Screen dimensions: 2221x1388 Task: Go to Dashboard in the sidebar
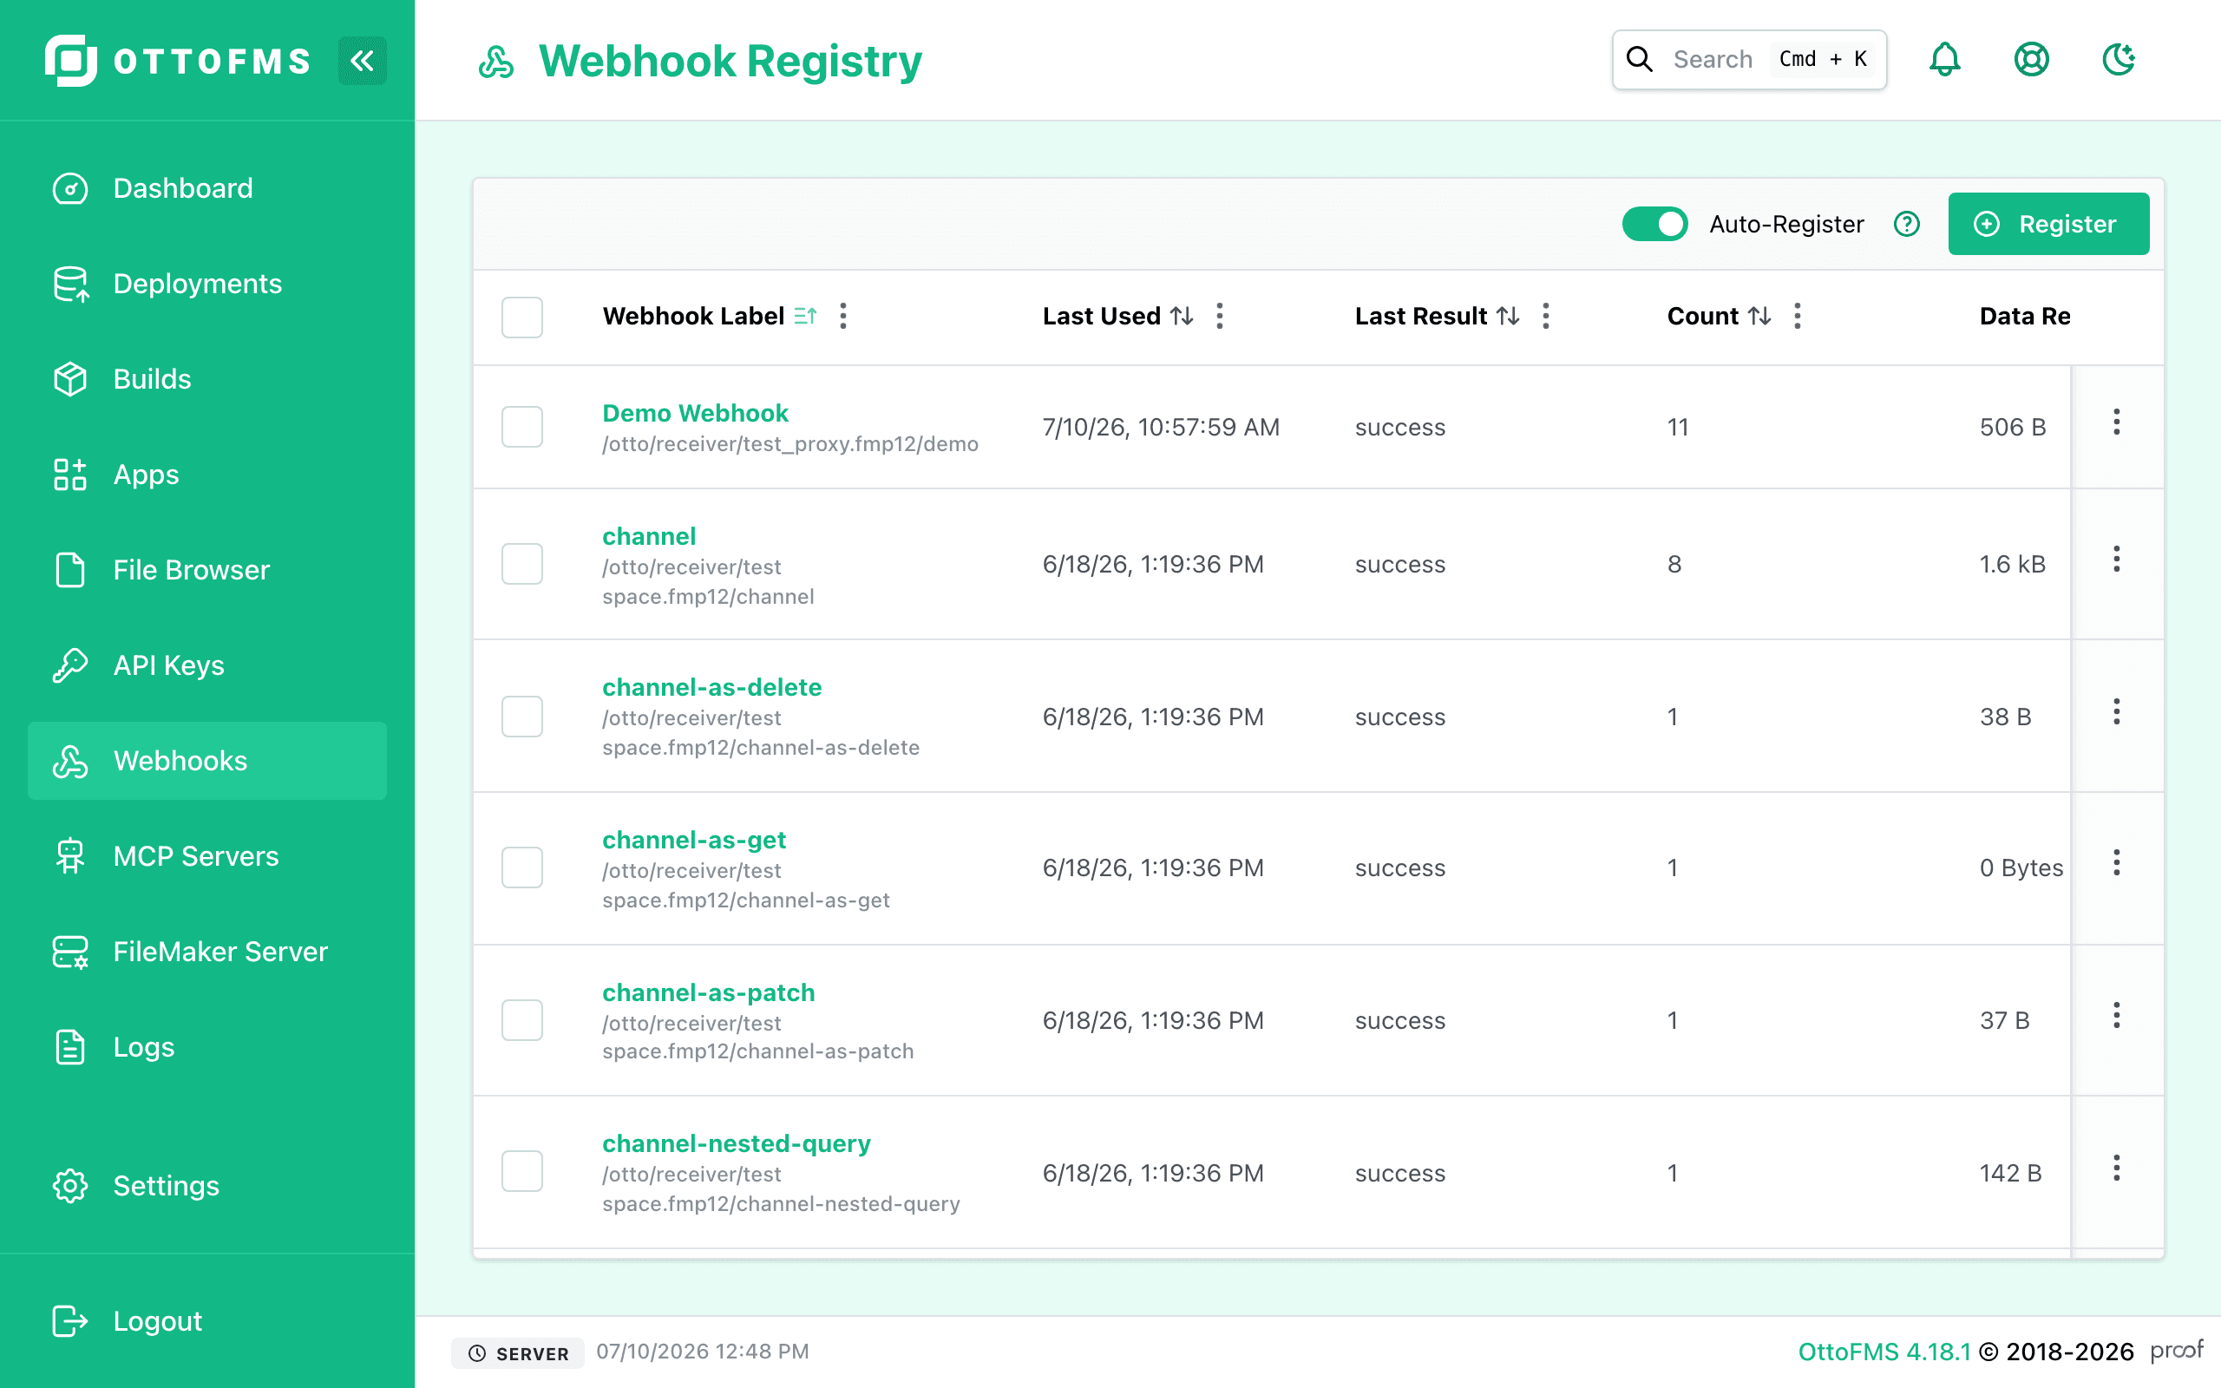(x=207, y=188)
